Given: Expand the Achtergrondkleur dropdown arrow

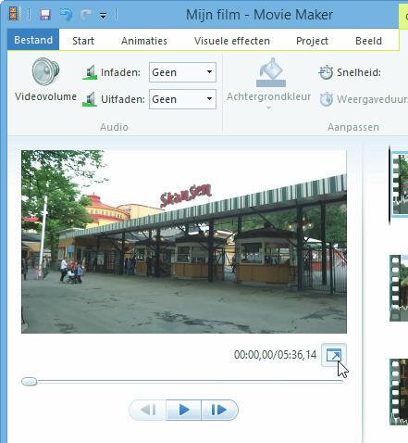Looking at the screenshot, I should (268, 108).
